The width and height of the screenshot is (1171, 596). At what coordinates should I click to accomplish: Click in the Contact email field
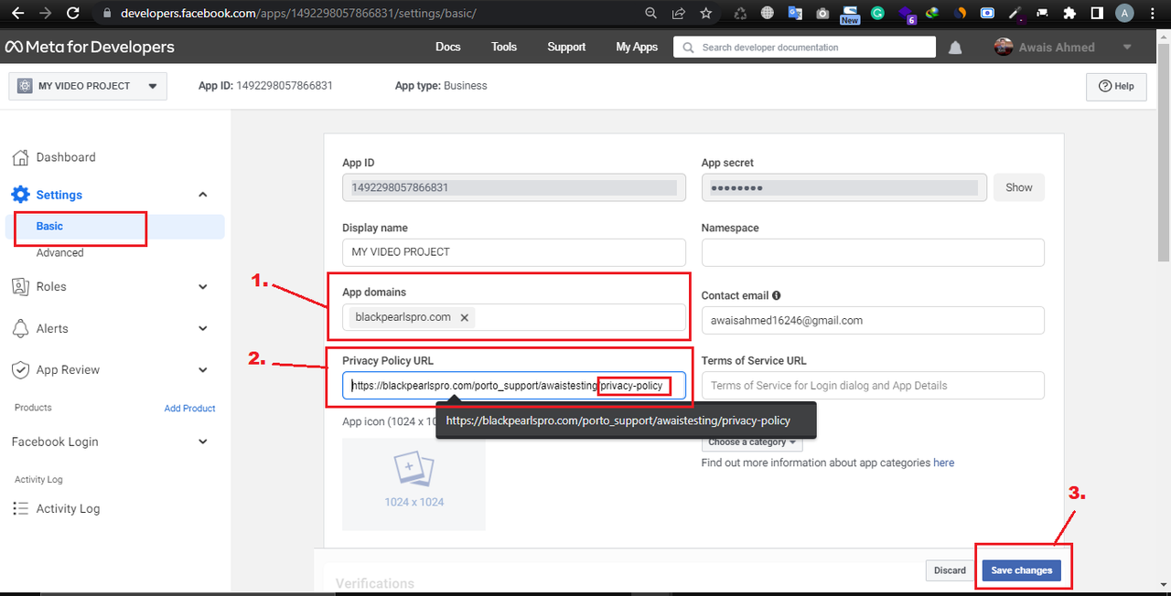coord(873,321)
